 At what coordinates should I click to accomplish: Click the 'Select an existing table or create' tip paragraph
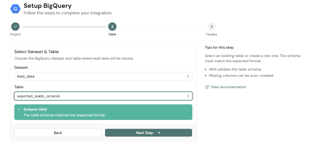coord(253,59)
